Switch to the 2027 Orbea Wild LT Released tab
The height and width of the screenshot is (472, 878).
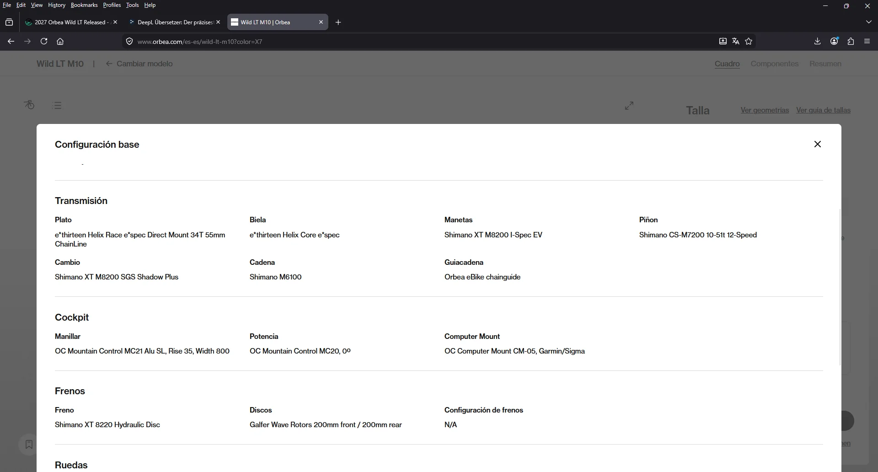coord(70,22)
